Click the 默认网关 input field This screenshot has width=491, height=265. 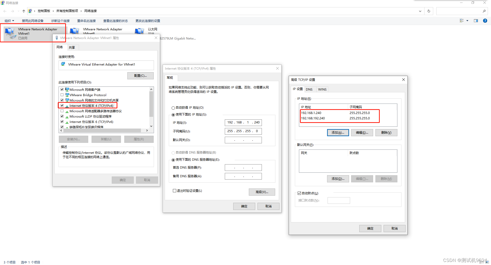(243, 140)
